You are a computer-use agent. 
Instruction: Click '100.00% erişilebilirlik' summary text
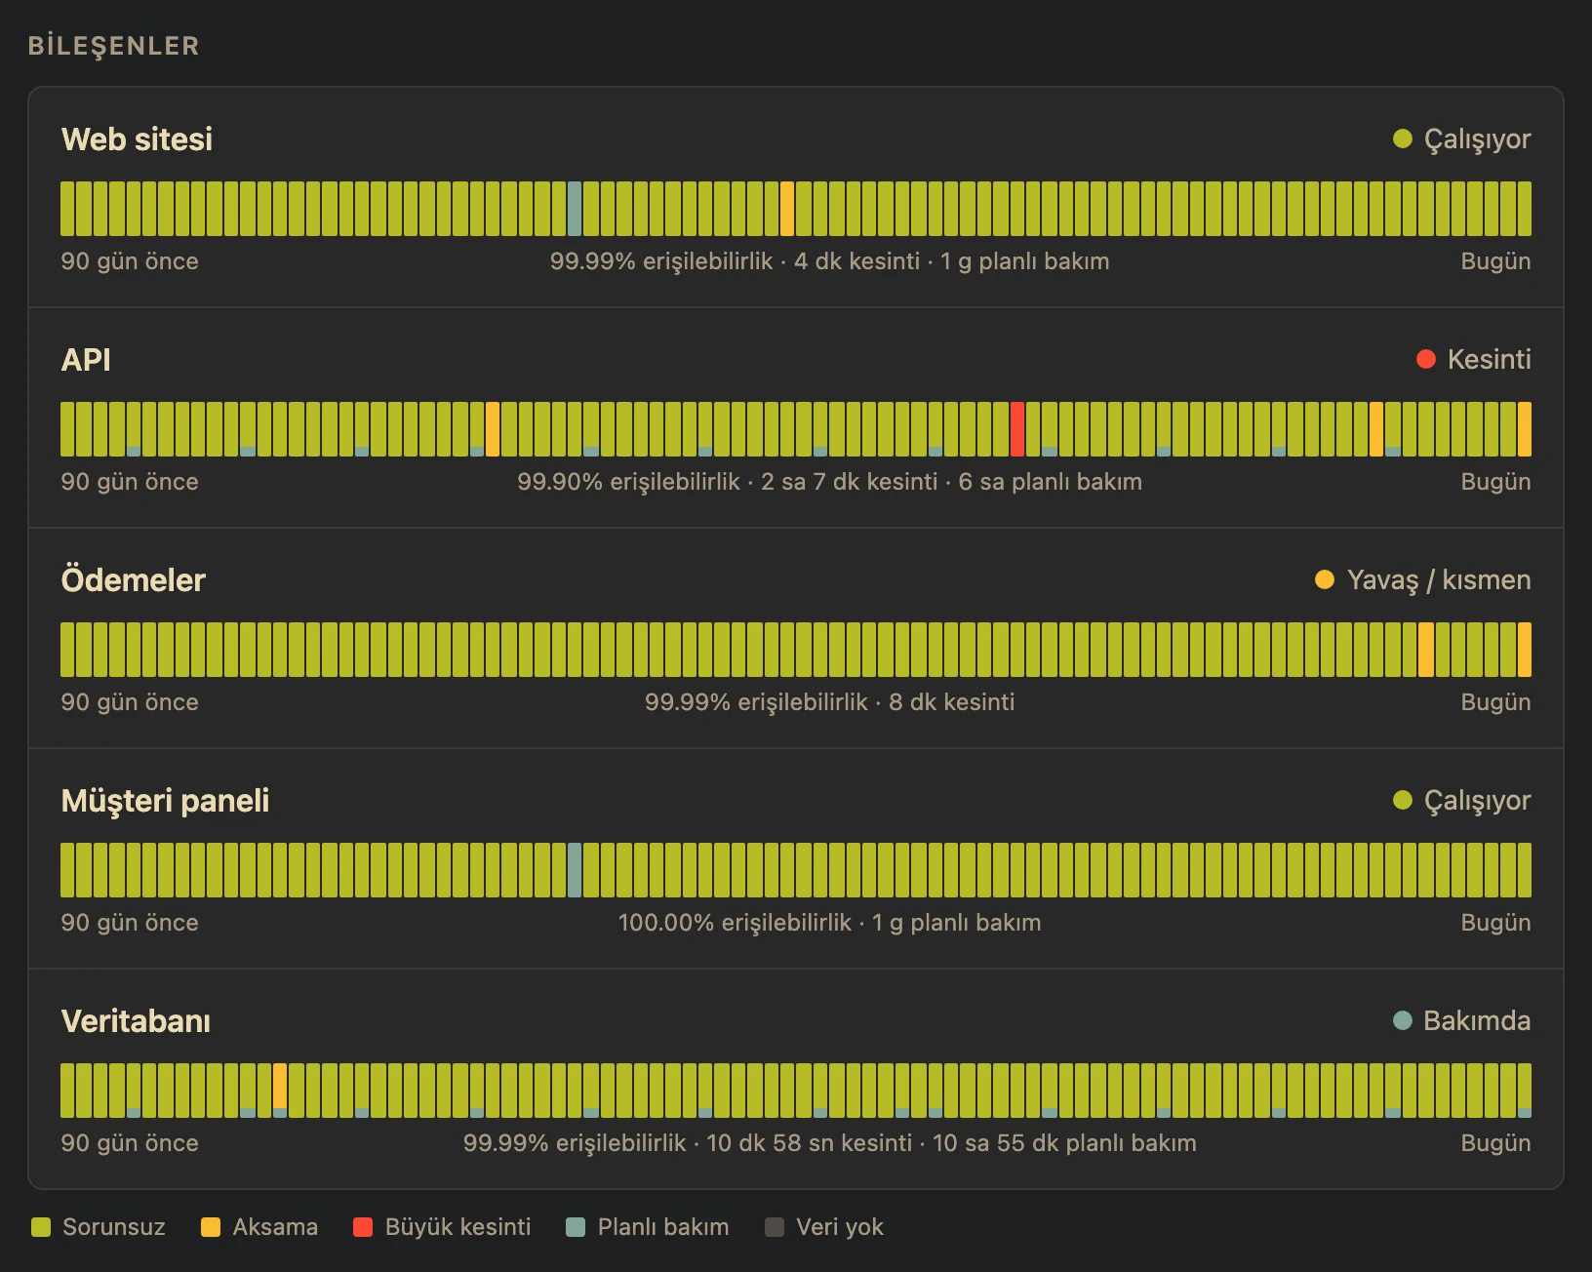(x=735, y=923)
